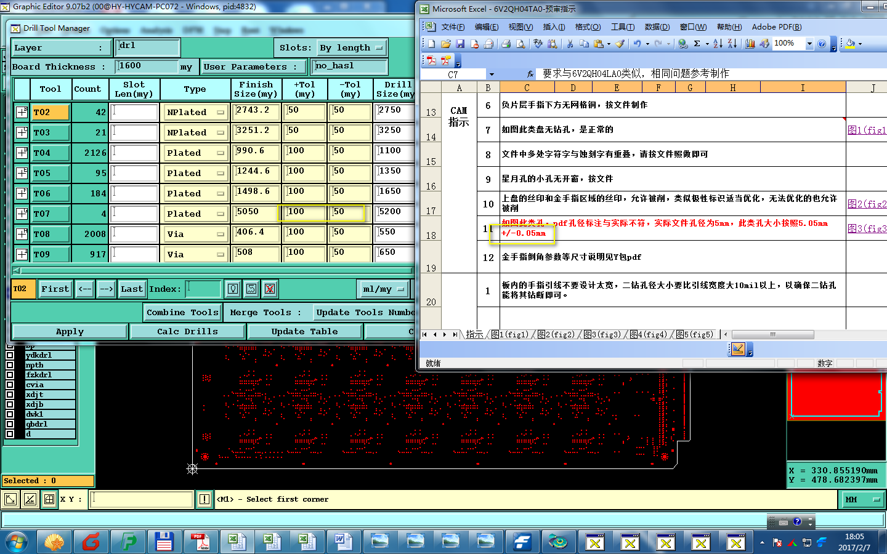
Task: Click the Excel horizontal sheet scrollbar
Action: click(x=772, y=334)
